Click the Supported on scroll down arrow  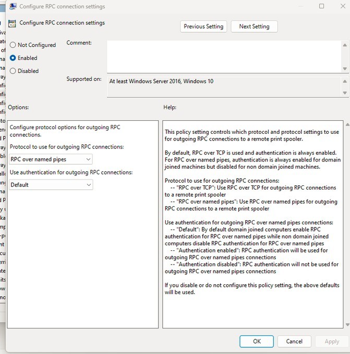pyautogui.click(x=345, y=93)
